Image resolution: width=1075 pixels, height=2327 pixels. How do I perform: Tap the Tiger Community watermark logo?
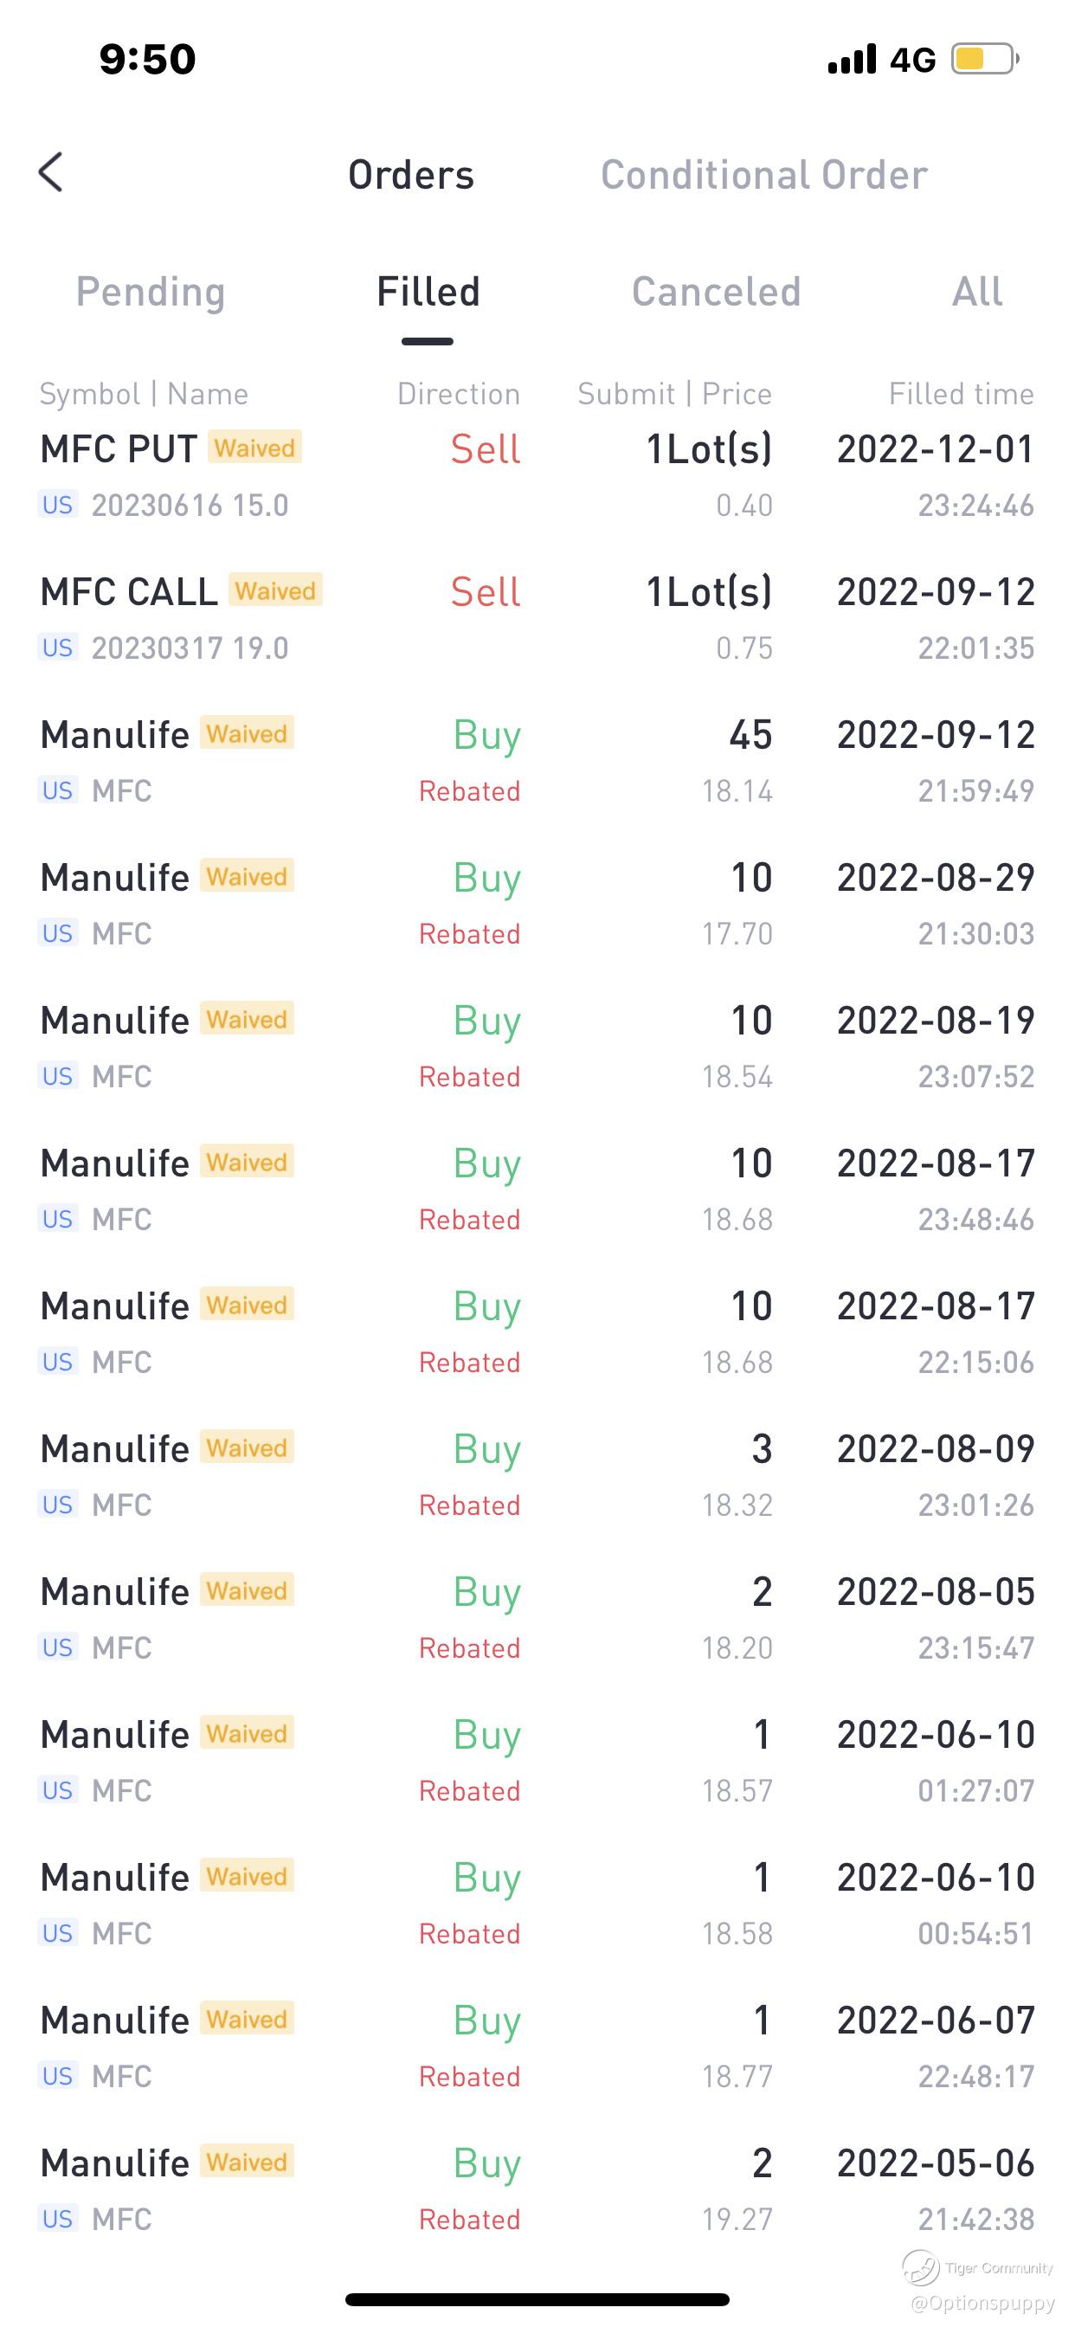point(922,2266)
